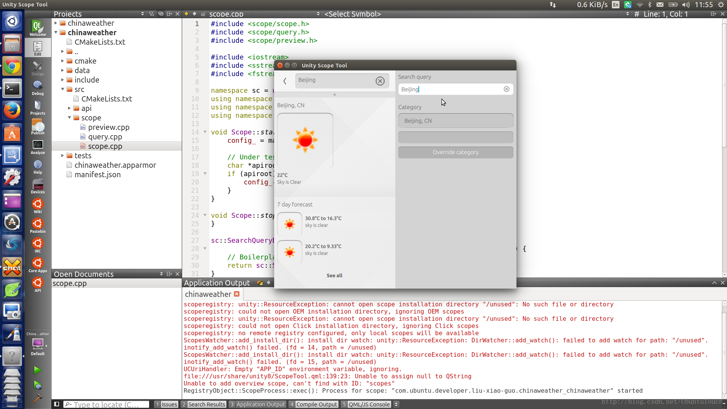
Task: Expand the tests folder
Action: pyautogui.click(x=62, y=156)
